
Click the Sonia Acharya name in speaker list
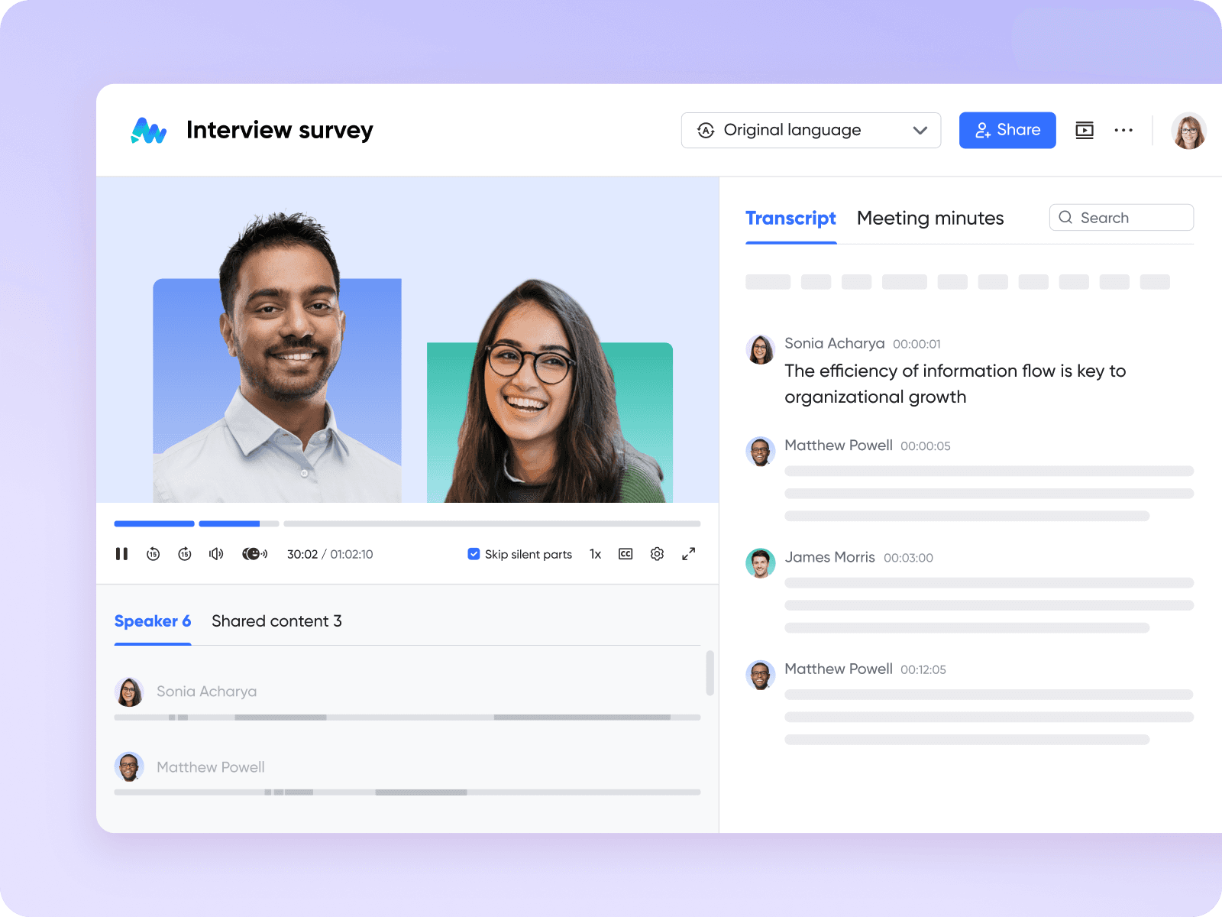tap(206, 692)
